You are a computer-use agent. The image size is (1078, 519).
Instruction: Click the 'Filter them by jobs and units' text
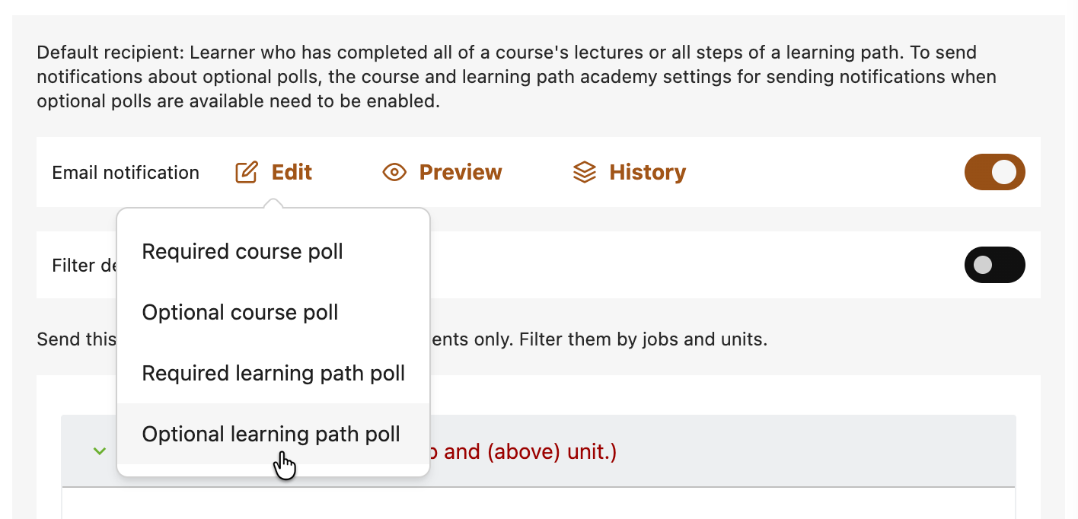point(643,339)
